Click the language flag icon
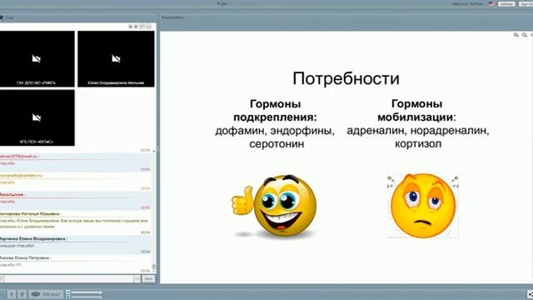 (491, 3)
